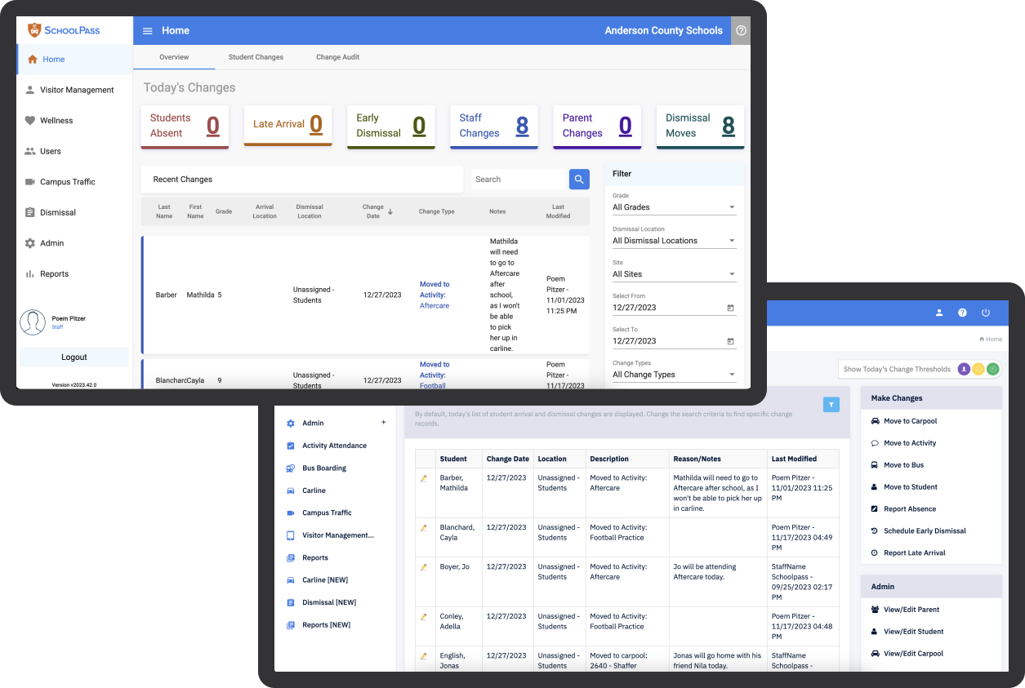This screenshot has height=688, width=1025.
Task: Click the user profile icon in top bar
Action: point(939,313)
